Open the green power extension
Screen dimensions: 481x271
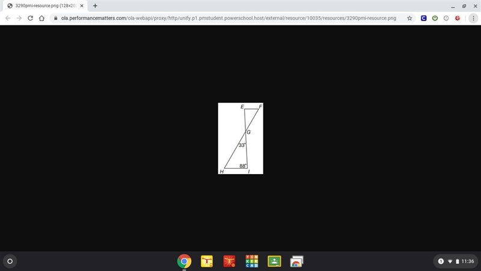pos(435,18)
